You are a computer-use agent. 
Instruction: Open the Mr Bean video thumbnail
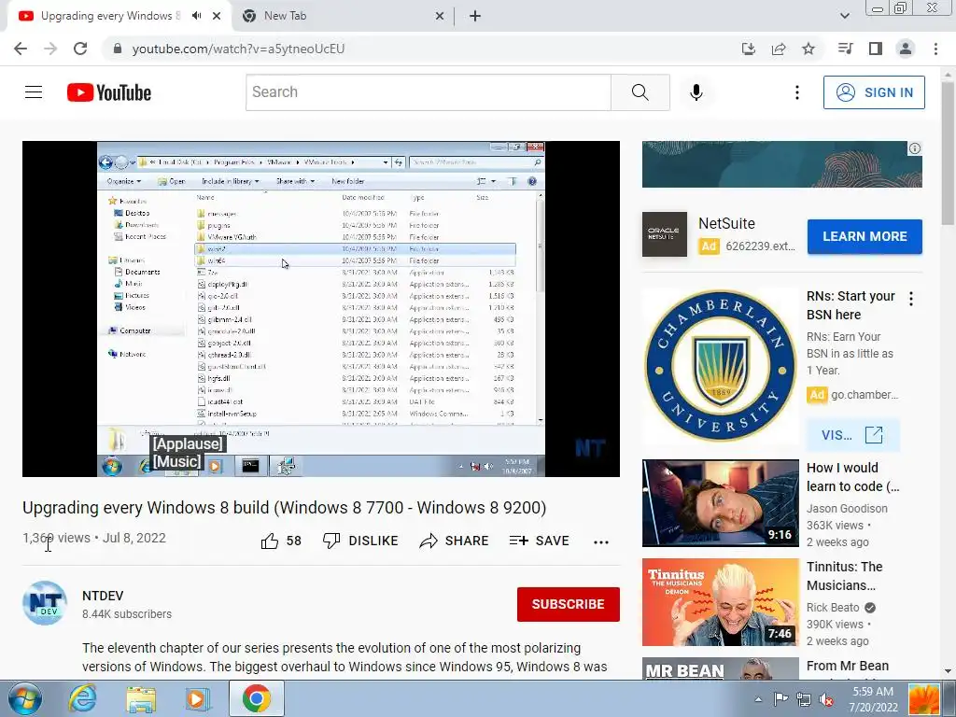click(720, 668)
